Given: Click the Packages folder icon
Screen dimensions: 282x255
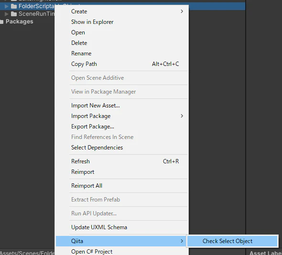Looking at the screenshot, I should click(x=2, y=22).
